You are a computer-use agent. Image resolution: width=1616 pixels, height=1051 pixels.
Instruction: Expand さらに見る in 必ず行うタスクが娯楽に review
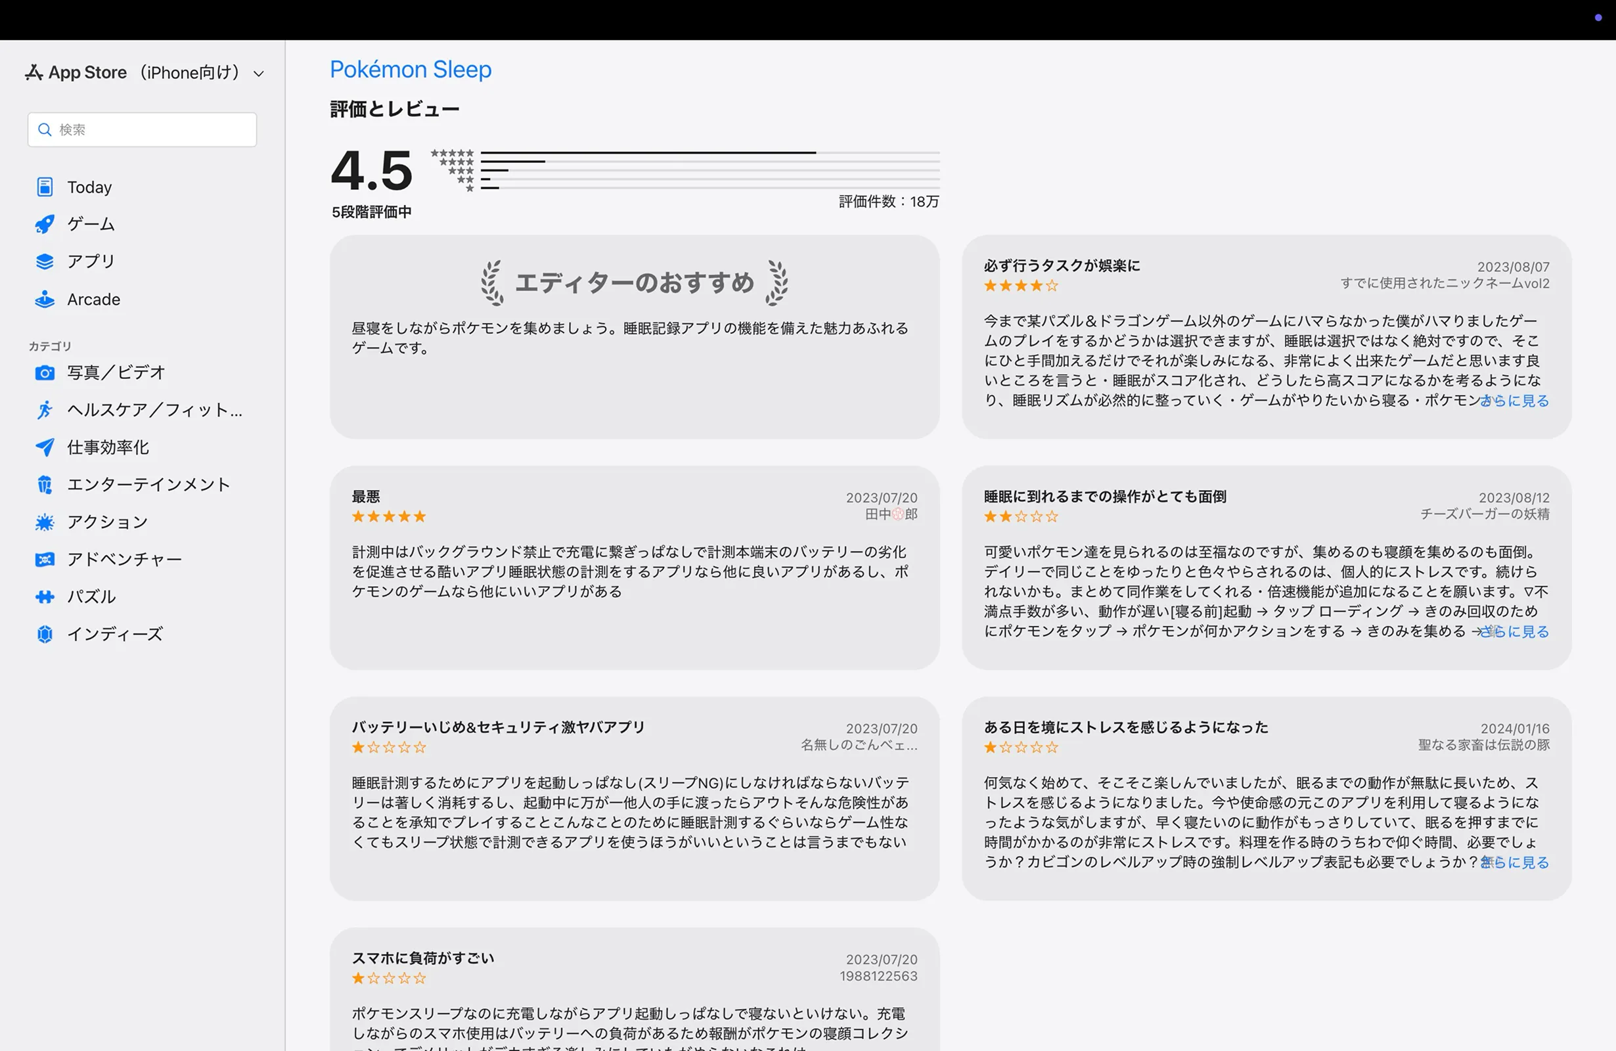click(x=1515, y=401)
